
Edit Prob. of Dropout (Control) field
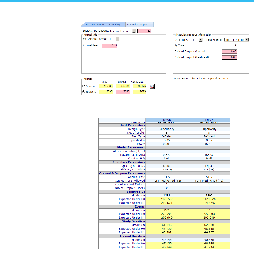(x=229, y=51)
